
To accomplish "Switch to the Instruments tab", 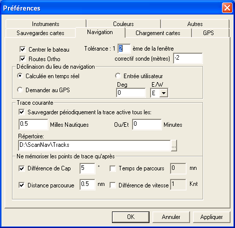I will pyautogui.click(x=45, y=24).
